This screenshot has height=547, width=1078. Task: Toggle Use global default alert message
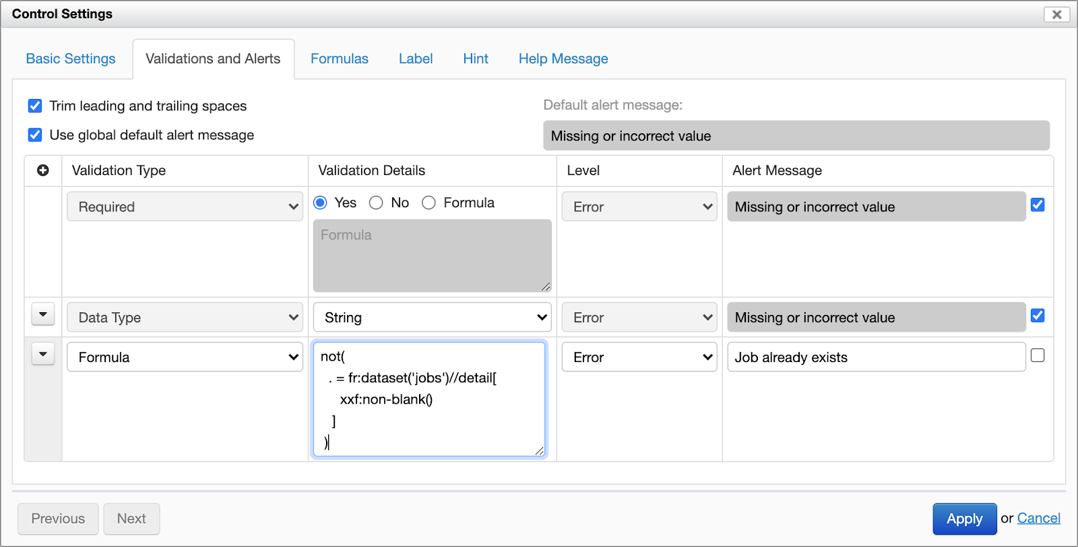tap(35, 135)
